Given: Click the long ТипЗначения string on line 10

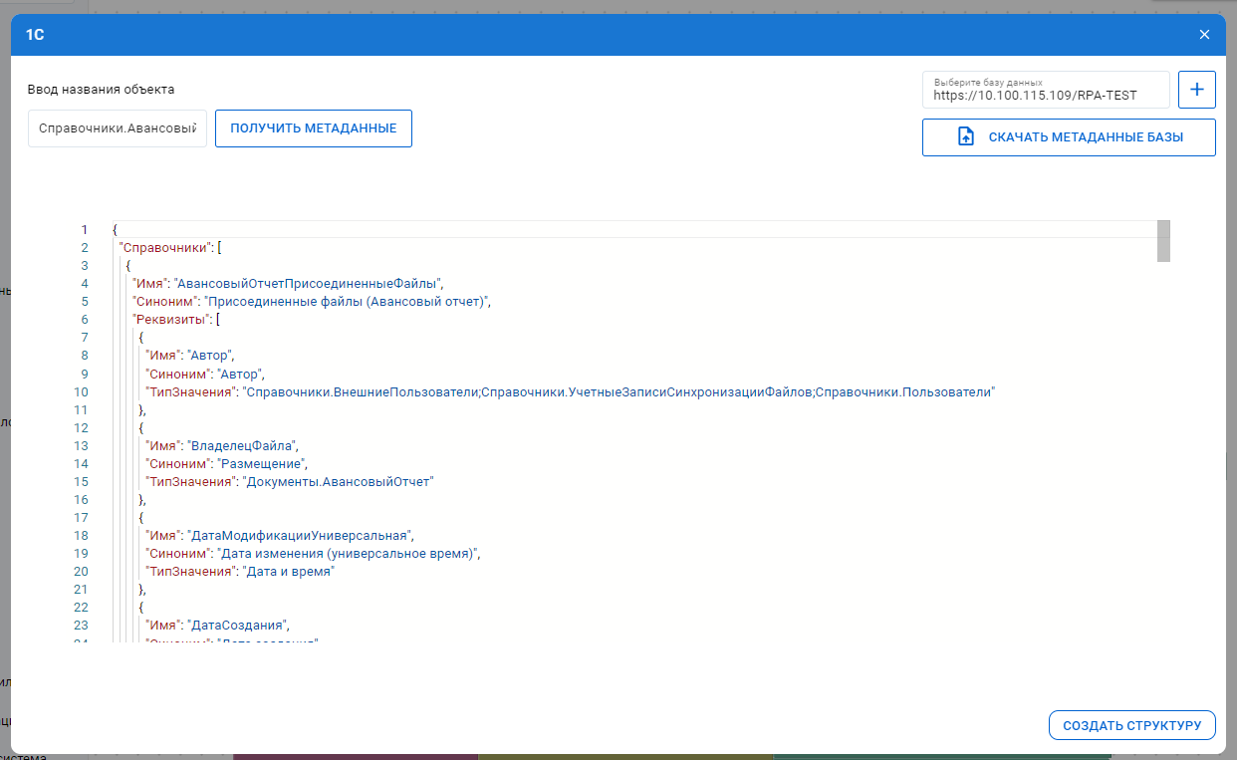Looking at the screenshot, I should 619,392.
